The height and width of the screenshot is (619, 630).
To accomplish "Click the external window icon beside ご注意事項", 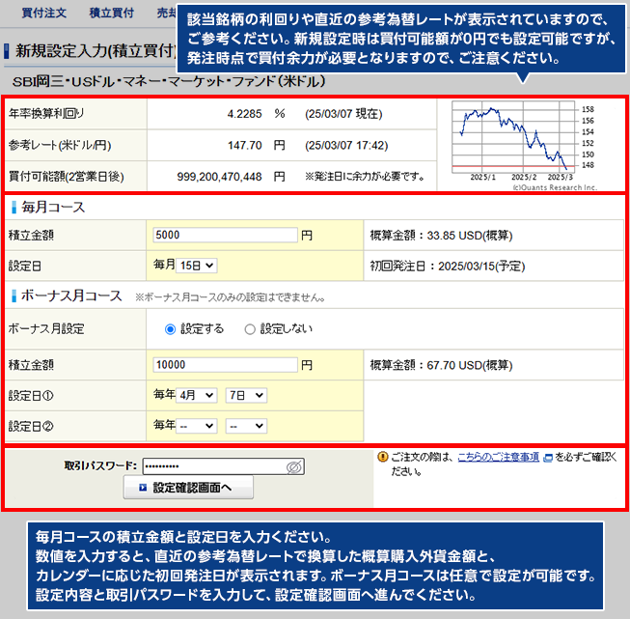I will tap(548, 458).
